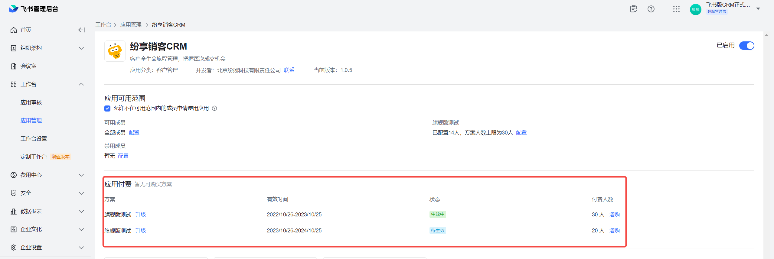
Task: Click 应用管理 in the breadcrumb
Action: tap(131, 25)
